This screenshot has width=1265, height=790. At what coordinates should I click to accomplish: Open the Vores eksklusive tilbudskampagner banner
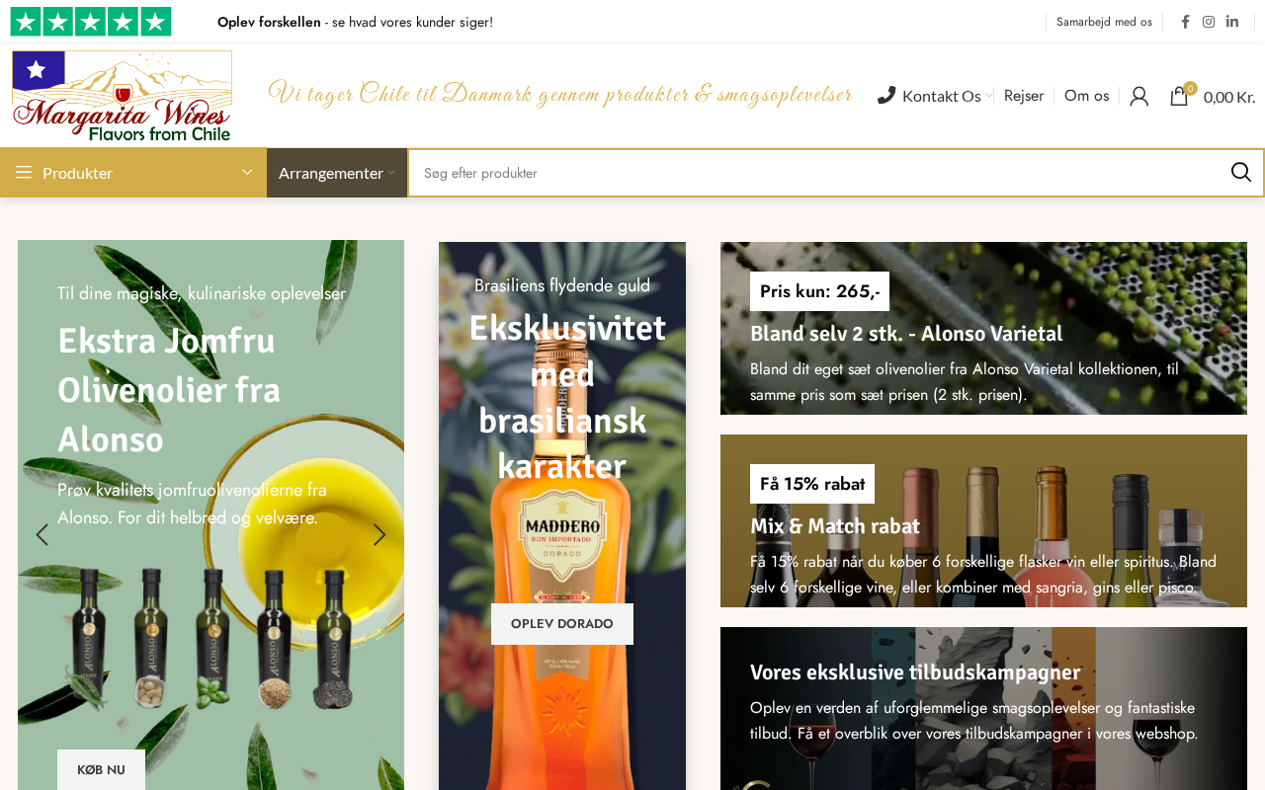(x=983, y=708)
